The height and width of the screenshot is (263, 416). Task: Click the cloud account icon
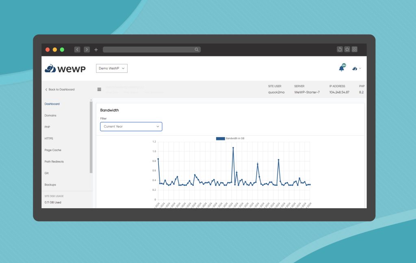click(355, 69)
